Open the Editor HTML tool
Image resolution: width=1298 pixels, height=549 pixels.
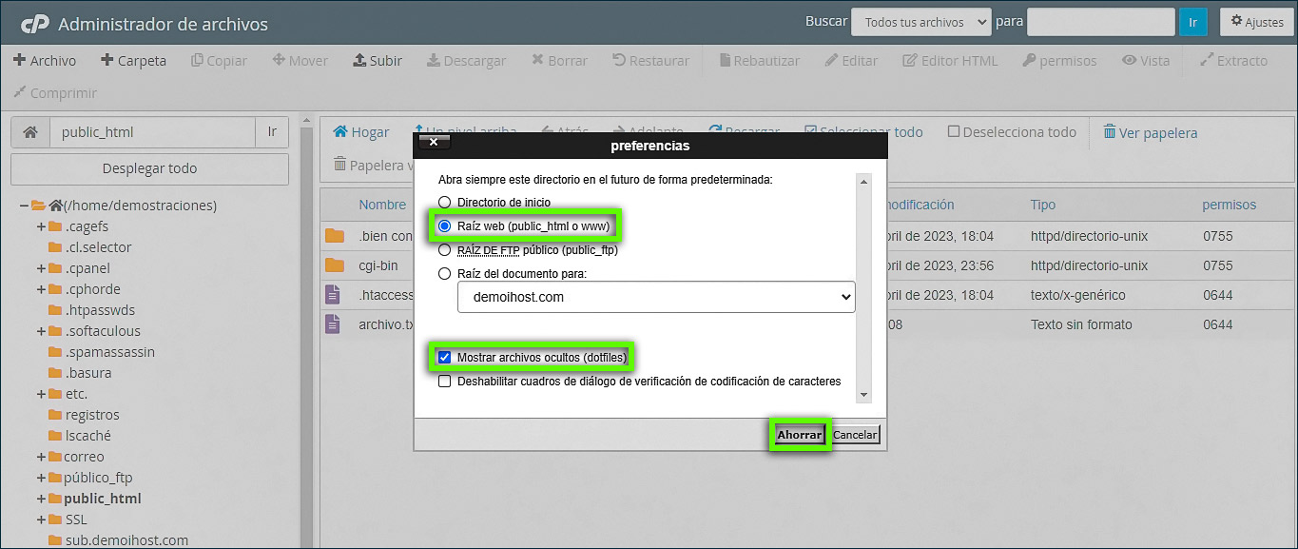pyautogui.click(x=950, y=60)
